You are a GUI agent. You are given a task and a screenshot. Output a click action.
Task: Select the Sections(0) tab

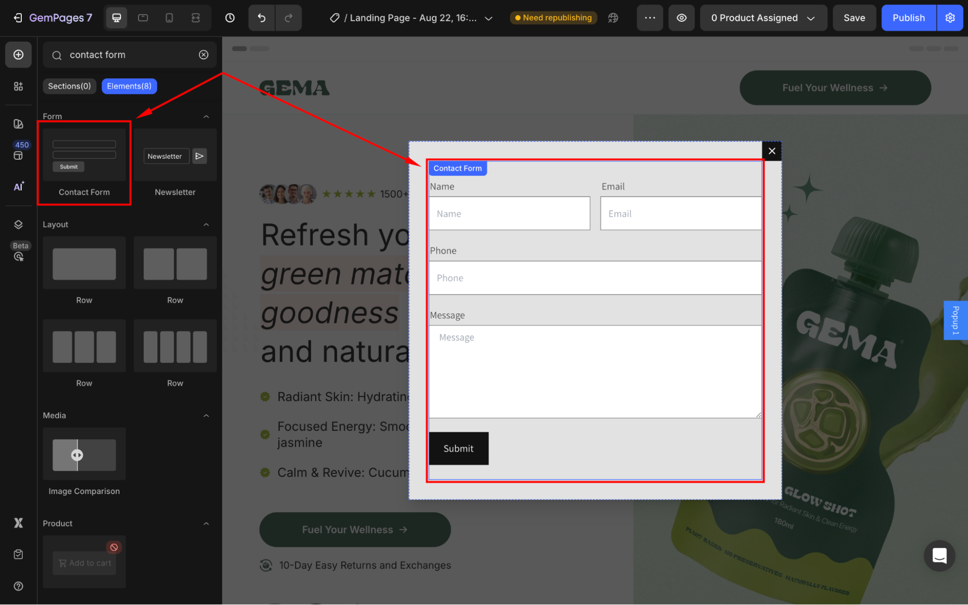tap(69, 86)
